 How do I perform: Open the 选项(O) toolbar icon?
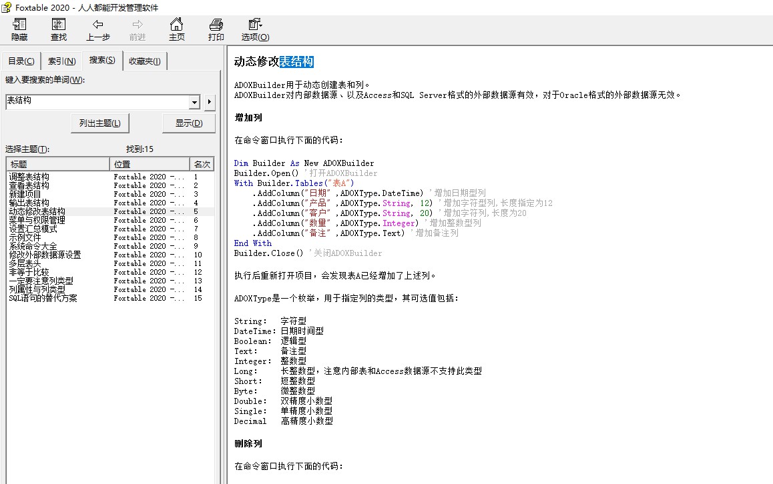point(255,29)
